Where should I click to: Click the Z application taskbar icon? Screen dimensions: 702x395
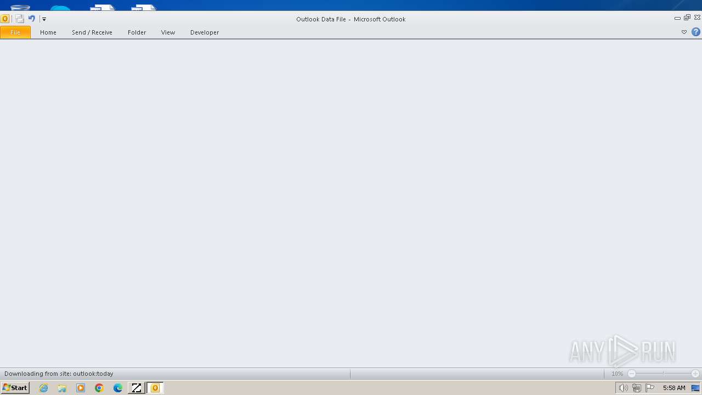(x=137, y=388)
